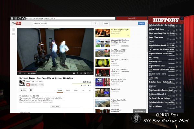
Task: Mute the video with speaker icon
Action: tap(25, 73)
